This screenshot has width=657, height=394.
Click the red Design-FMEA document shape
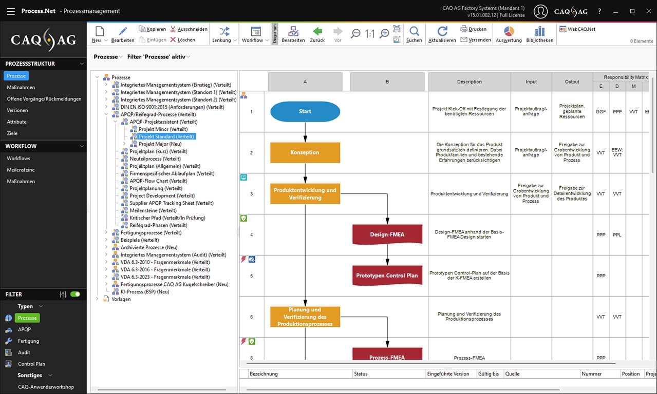click(387, 234)
